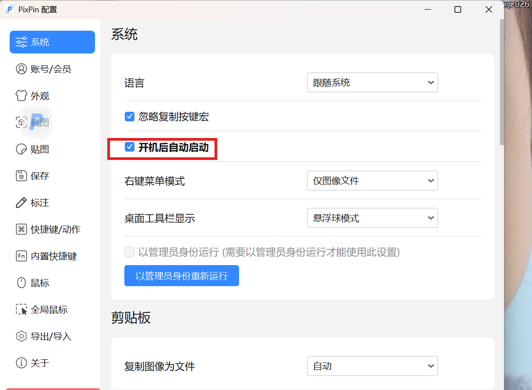Image resolution: width=532 pixels, height=390 pixels.
Task: Click the disabled 以管理员身份运行 checkbox
Action: coord(130,252)
